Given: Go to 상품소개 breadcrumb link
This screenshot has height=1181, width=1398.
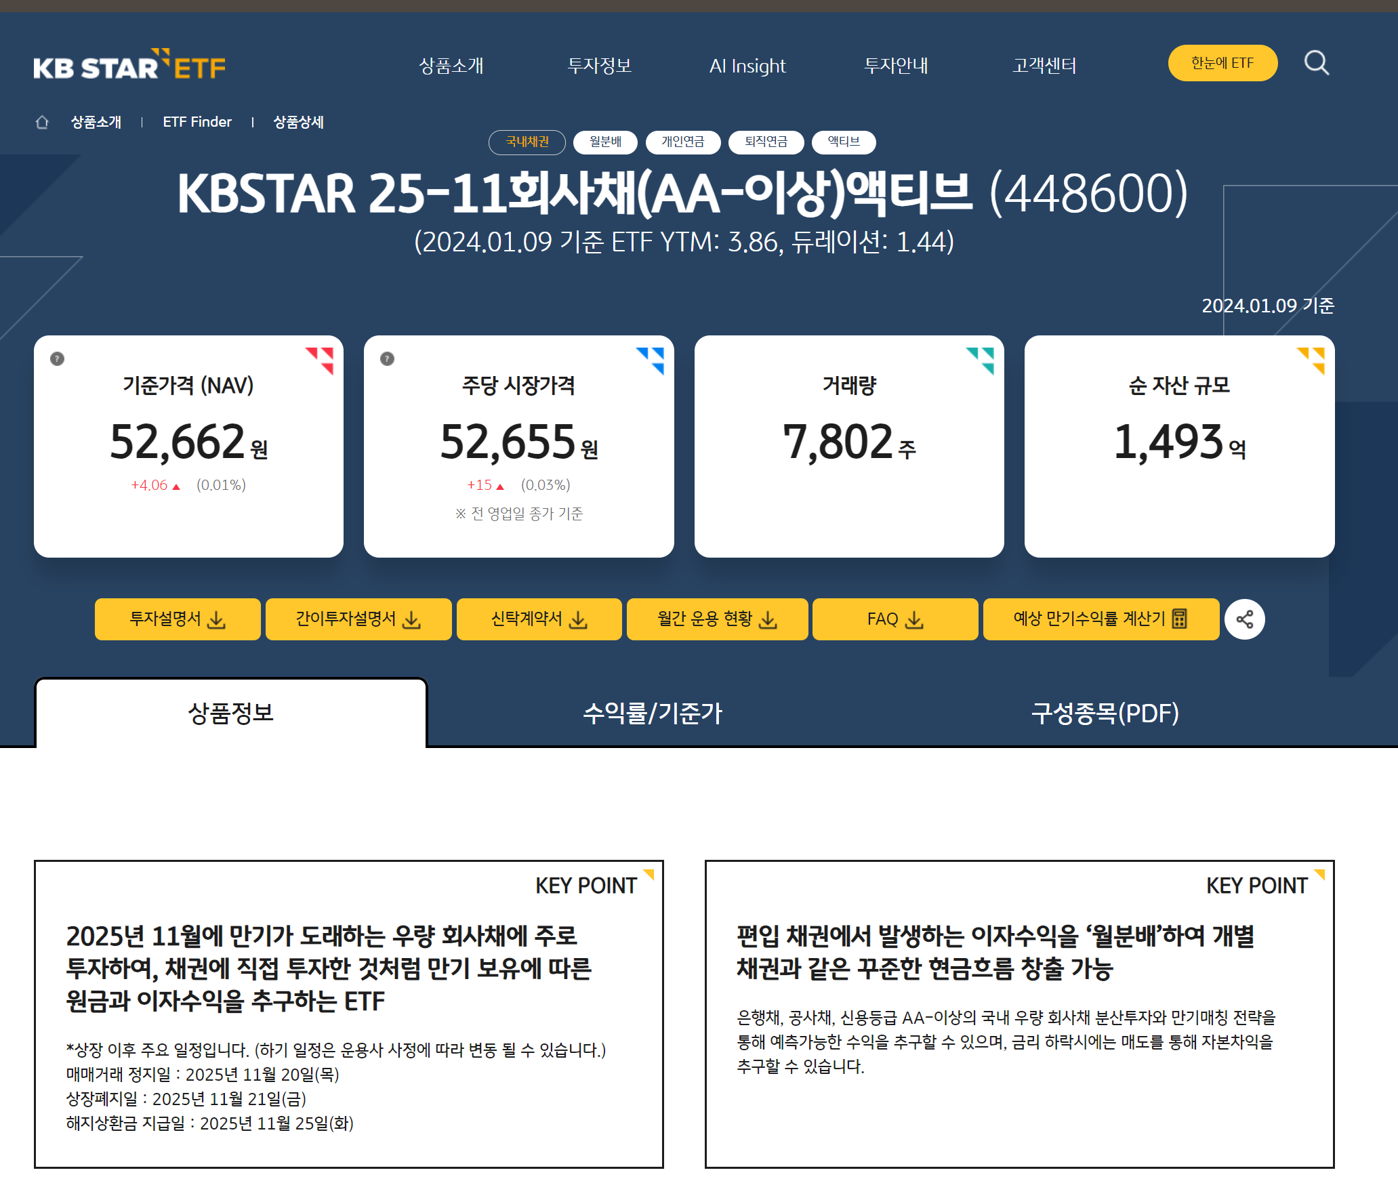Looking at the screenshot, I should (96, 122).
